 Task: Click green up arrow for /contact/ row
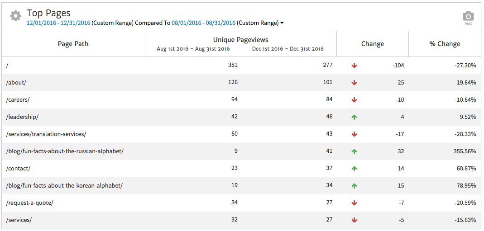point(354,169)
